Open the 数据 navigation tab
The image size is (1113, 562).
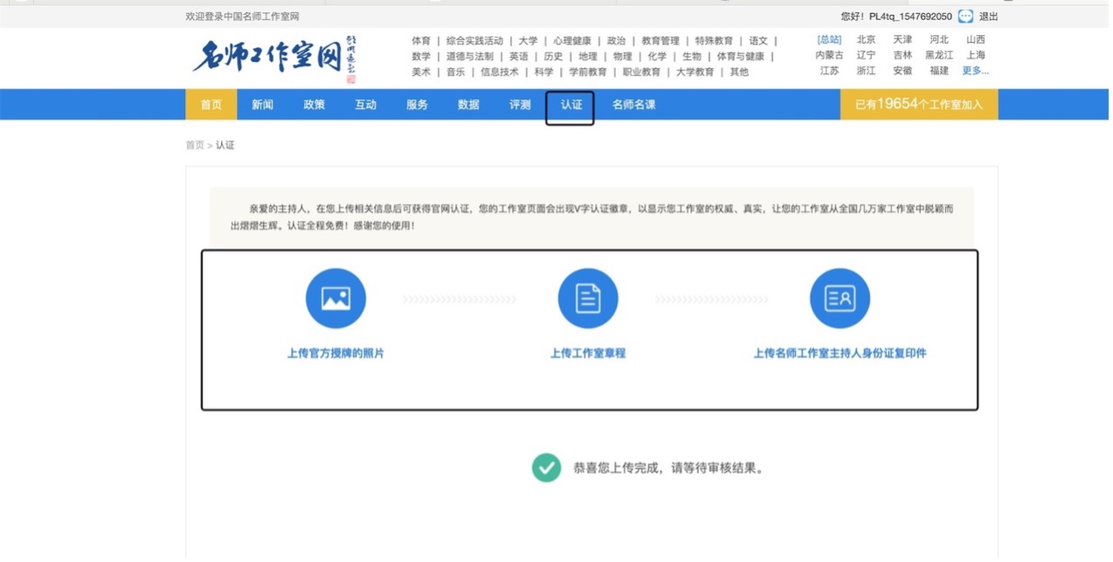(468, 105)
